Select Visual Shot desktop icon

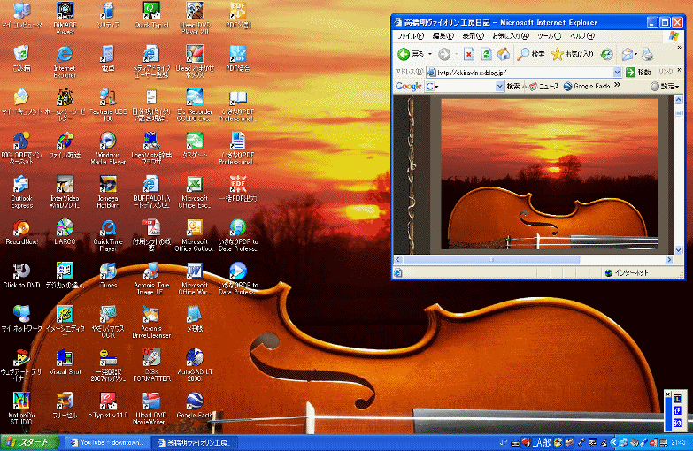click(x=65, y=363)
